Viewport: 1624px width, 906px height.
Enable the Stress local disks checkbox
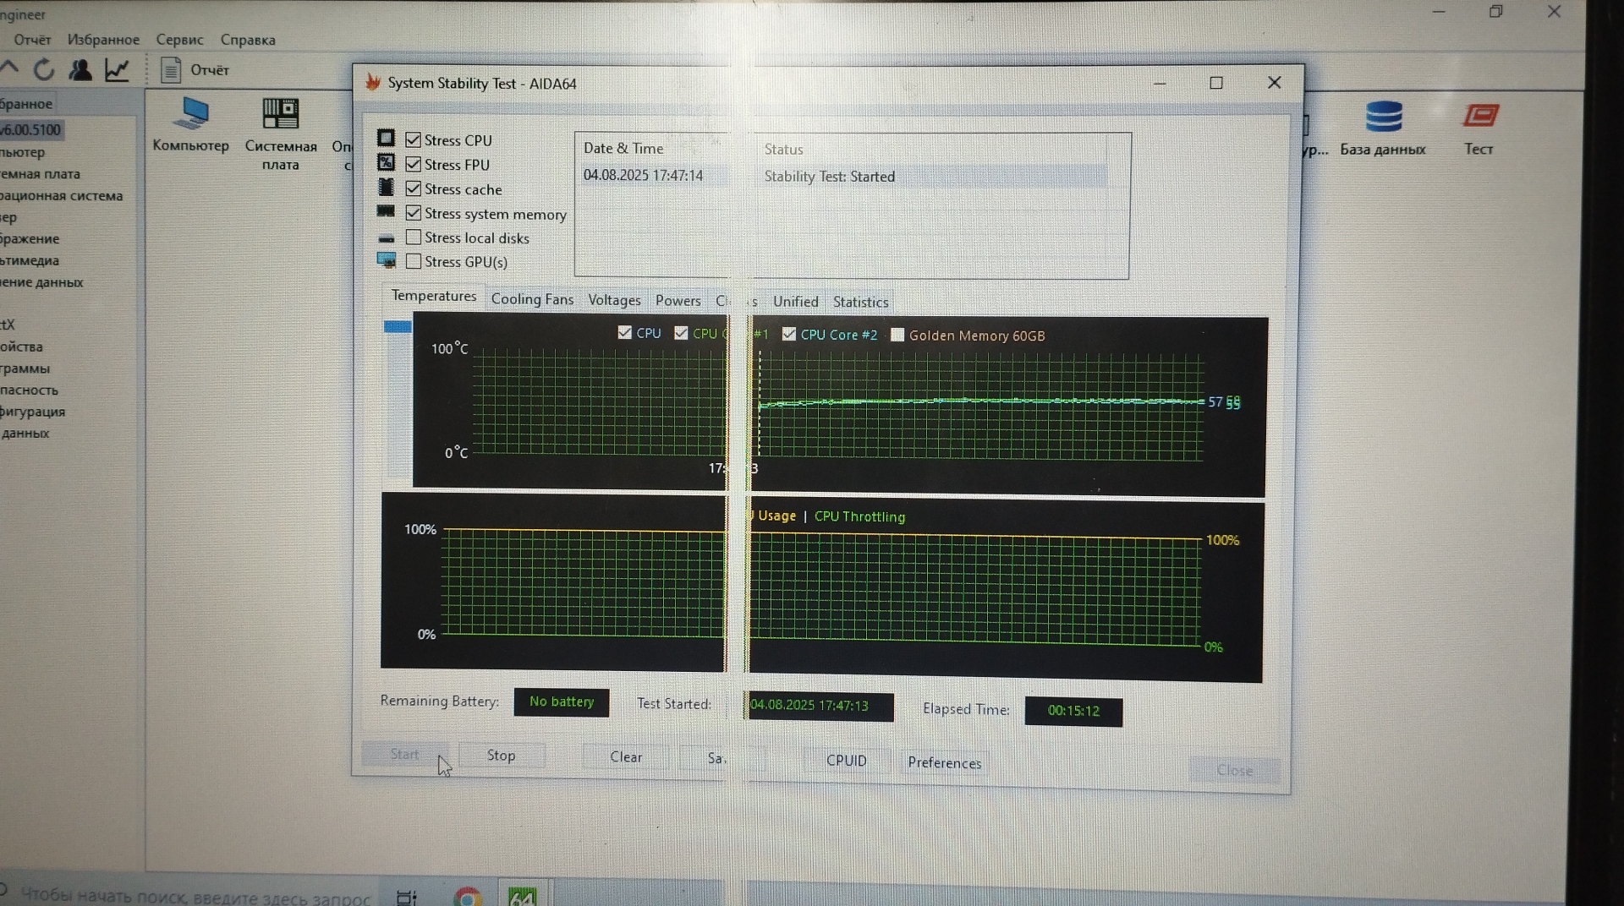pos(414,237)
